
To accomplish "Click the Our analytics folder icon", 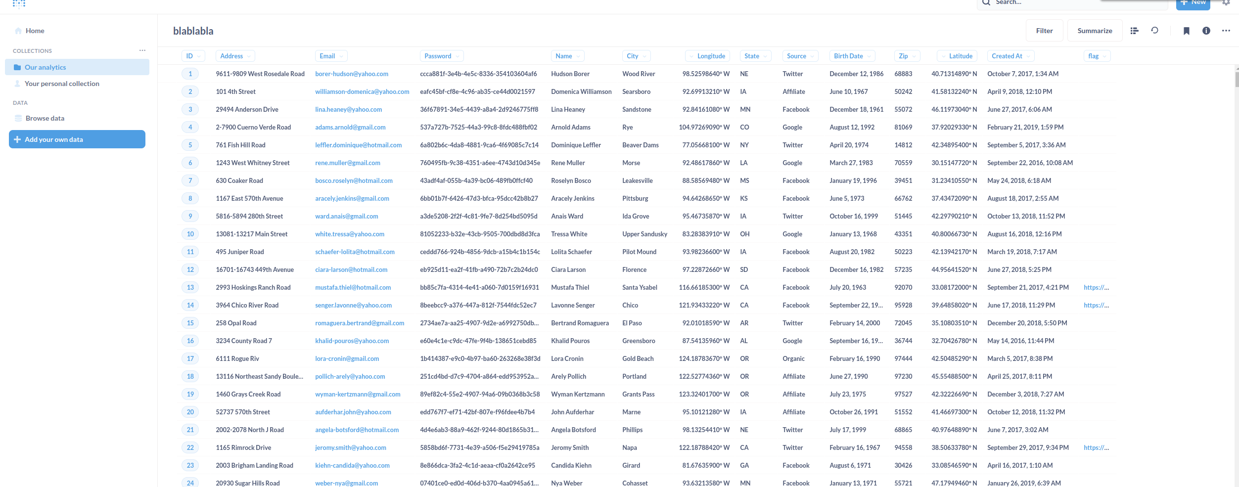I will coord(17,67).
